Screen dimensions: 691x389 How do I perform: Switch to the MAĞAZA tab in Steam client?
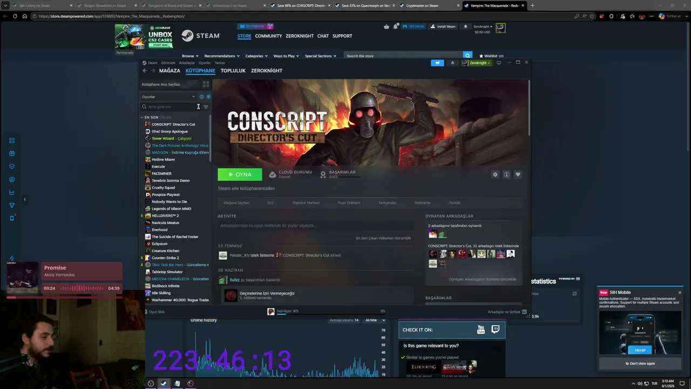170,71
